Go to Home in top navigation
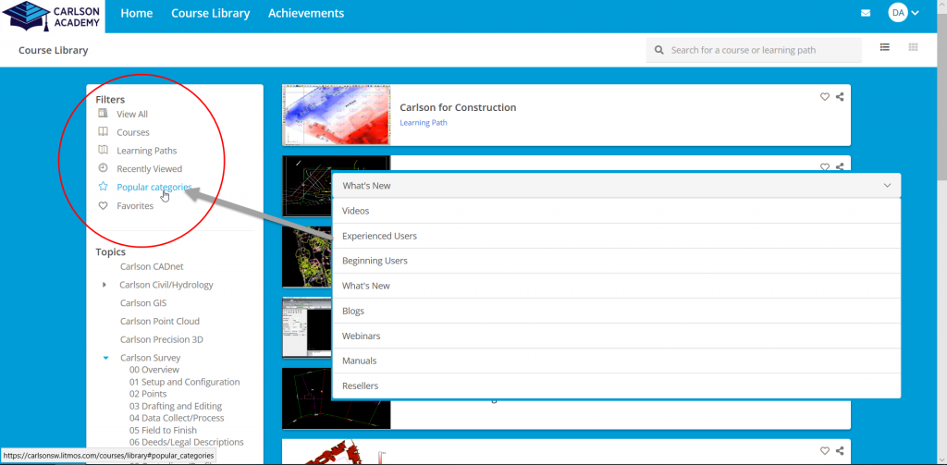Screen dimensions: 947x465 click(137, 13)
